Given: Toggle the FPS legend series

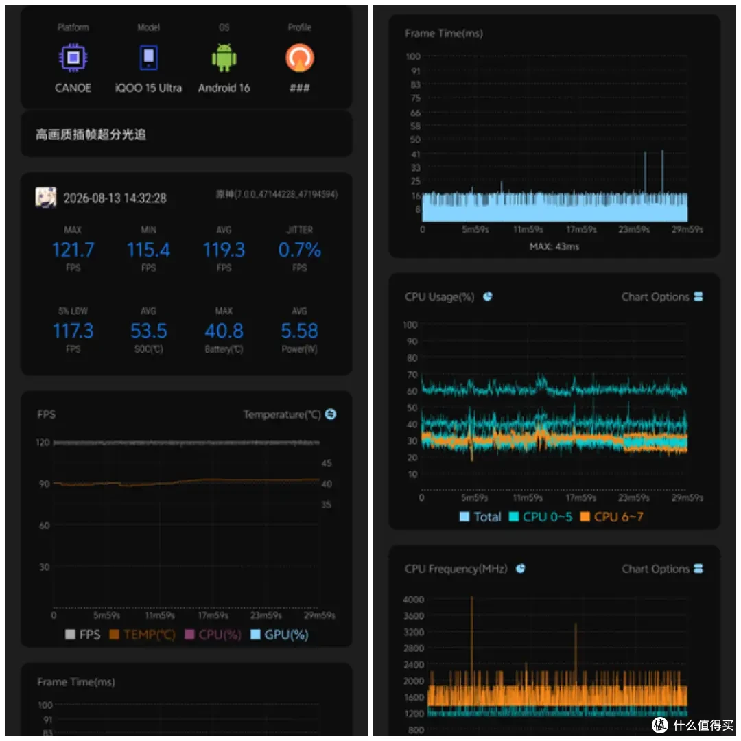Looking at the screenshot, I should pos(83,635).
